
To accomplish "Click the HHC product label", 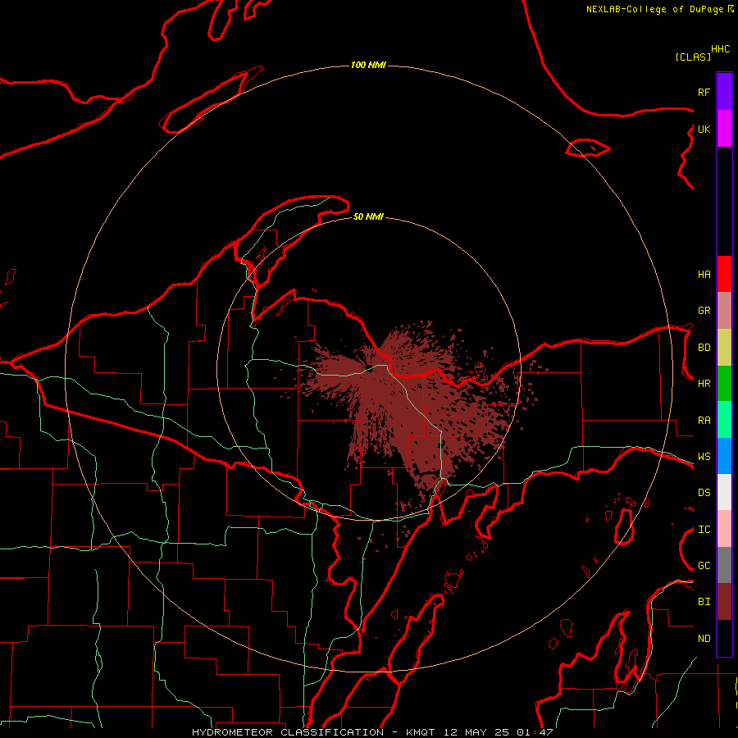I will tap(720, 48).
